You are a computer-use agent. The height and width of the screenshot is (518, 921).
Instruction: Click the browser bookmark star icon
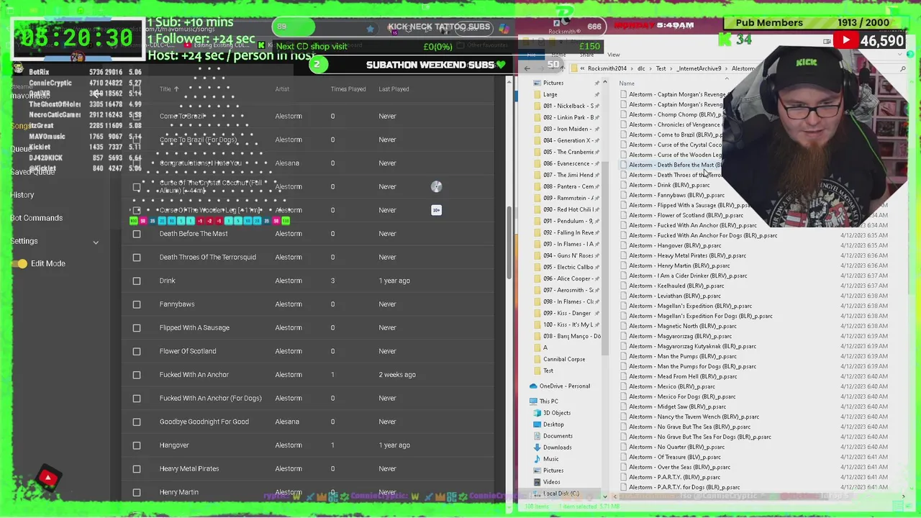pos(370,29)
